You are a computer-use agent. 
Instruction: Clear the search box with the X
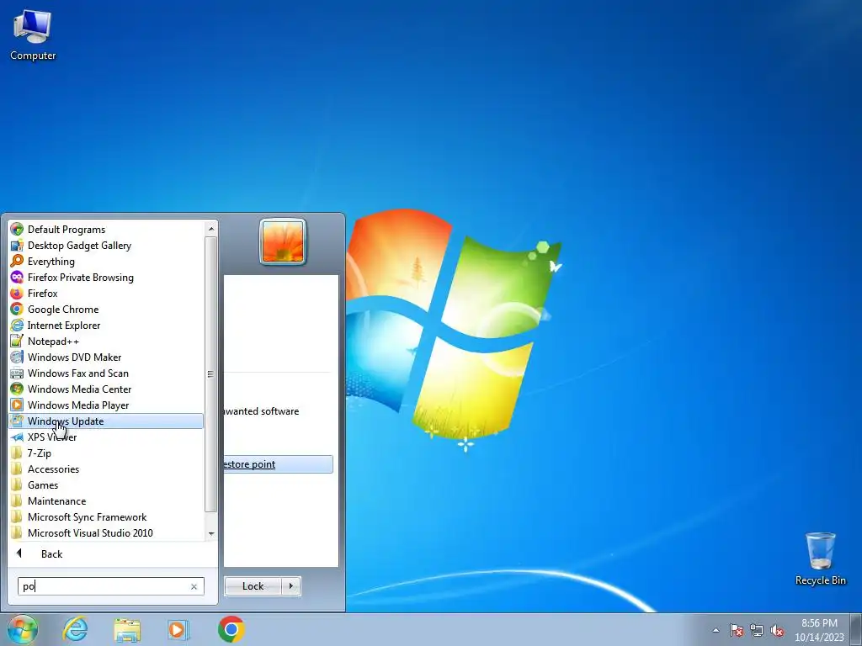(194, 586)
